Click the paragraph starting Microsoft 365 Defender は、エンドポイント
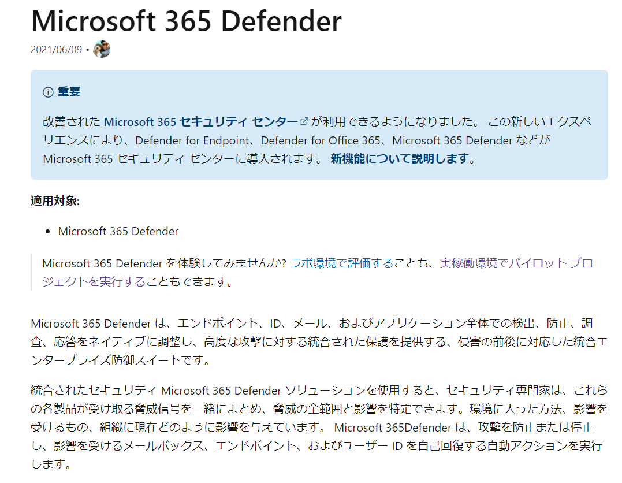 coord(319,341)
